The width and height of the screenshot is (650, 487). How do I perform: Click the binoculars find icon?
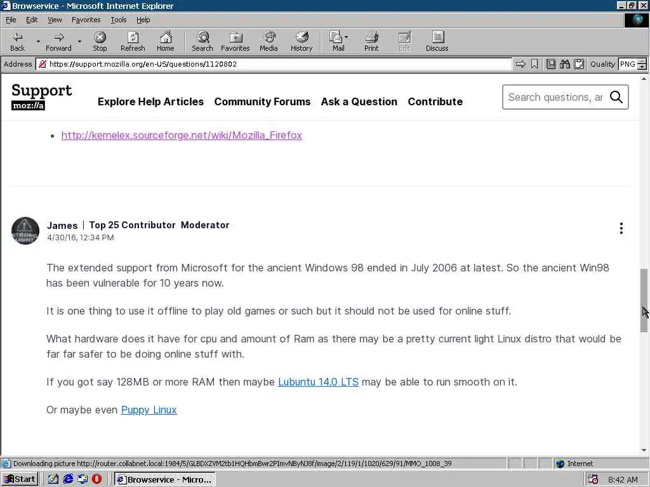[564, 64]
